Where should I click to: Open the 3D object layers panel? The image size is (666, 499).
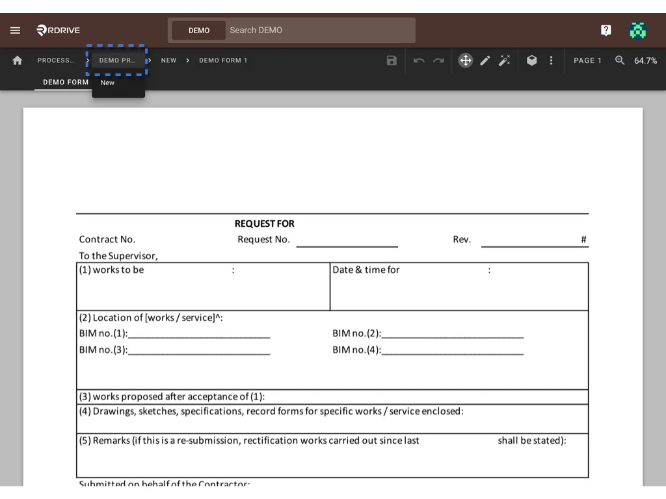(x=531, y=60)
